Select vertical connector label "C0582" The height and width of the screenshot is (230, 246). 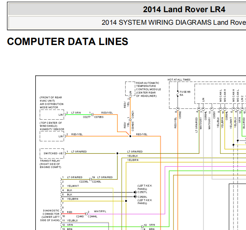point(180,115)
